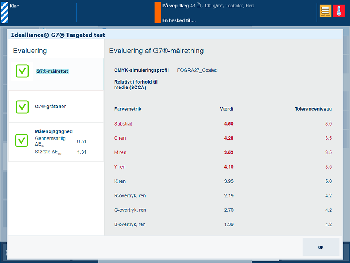Click the Værdi column header
Viewport: 350px width, 263px height.
point(227,109)
